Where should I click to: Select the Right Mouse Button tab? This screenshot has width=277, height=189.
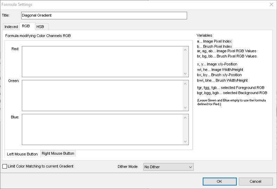(x=58, y=153)
